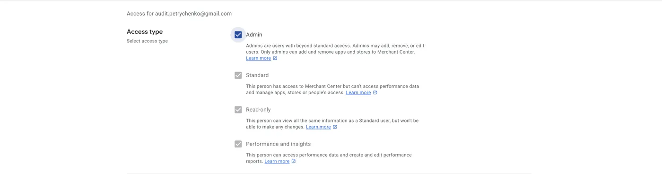
Task: Click the Read-only option label
Action: (258, 110)
